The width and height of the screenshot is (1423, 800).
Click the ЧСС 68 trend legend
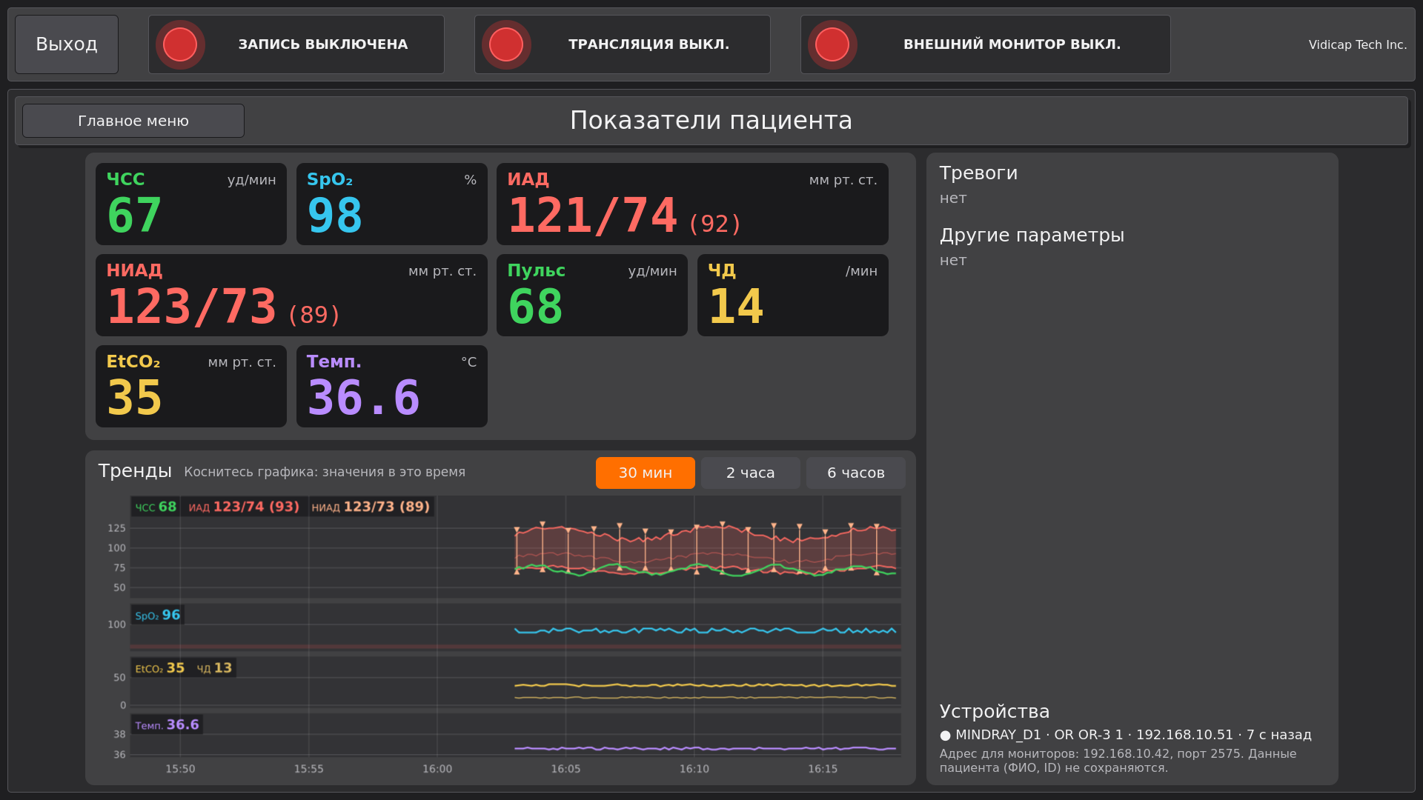[156, 507]
